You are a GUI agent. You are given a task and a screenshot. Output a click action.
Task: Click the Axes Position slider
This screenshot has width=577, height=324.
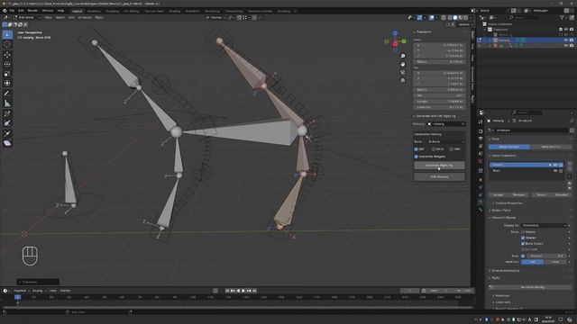click(545, 256)
